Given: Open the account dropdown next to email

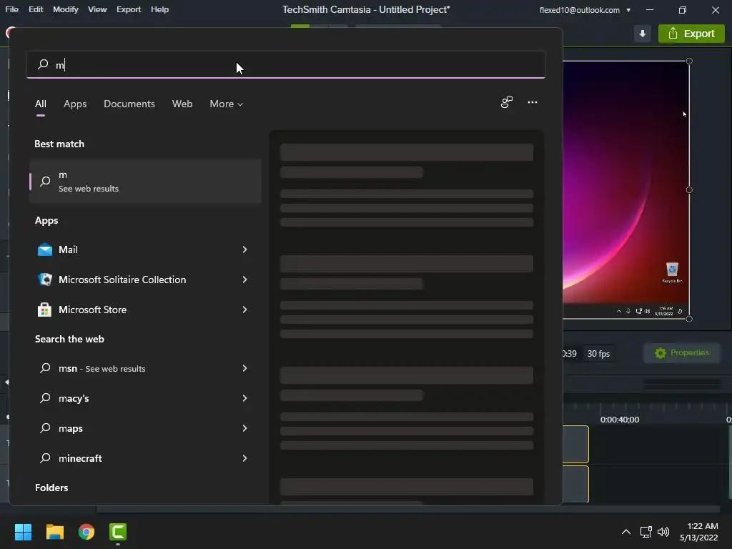Looking at the screenshot, I should coord(628,10).
